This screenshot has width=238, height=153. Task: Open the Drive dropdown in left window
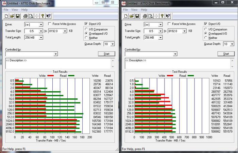point(41,24)
